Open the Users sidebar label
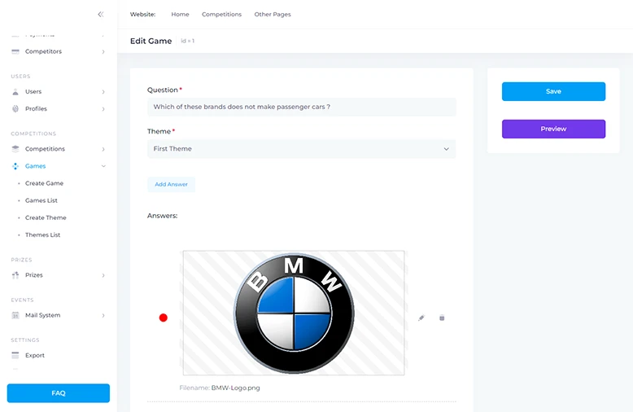The image size is (633, 412). [33, 92]
